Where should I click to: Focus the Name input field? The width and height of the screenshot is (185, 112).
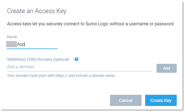point(32,44)
